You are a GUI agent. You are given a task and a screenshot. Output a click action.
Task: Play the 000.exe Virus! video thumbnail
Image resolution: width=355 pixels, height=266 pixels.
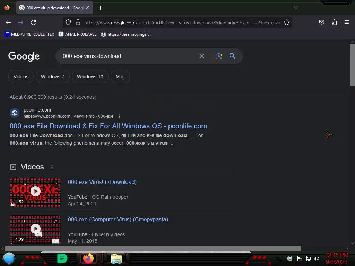click(x=35, y=192)
